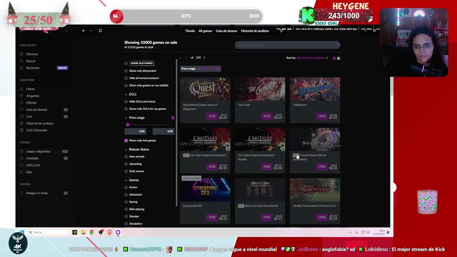Switch to grid view layout
The width and height of the screenshot is (457, 257).
click(x=334, y=58)
